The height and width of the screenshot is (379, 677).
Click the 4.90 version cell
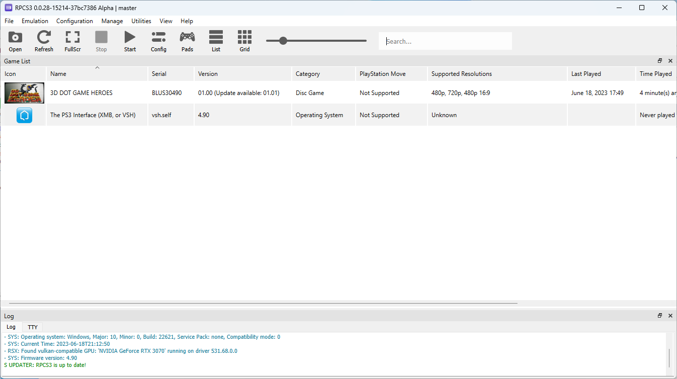[204, 115]
